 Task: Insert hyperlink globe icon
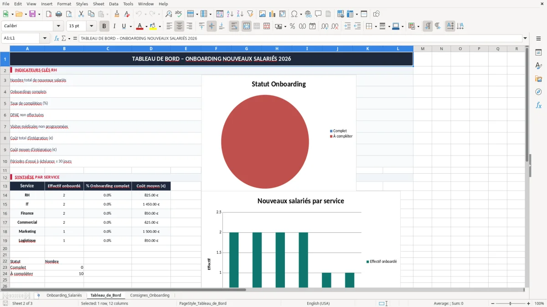[308, 14]
